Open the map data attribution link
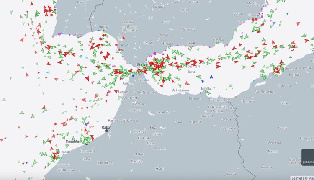Image resolution: width=314 pixels, height=180 pixels. pos(309,177)
